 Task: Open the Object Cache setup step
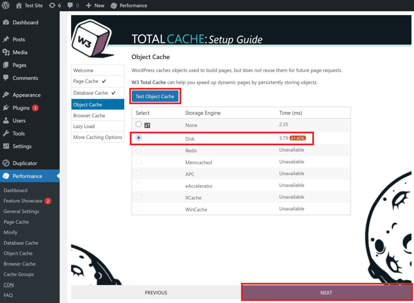pos(98,104)
